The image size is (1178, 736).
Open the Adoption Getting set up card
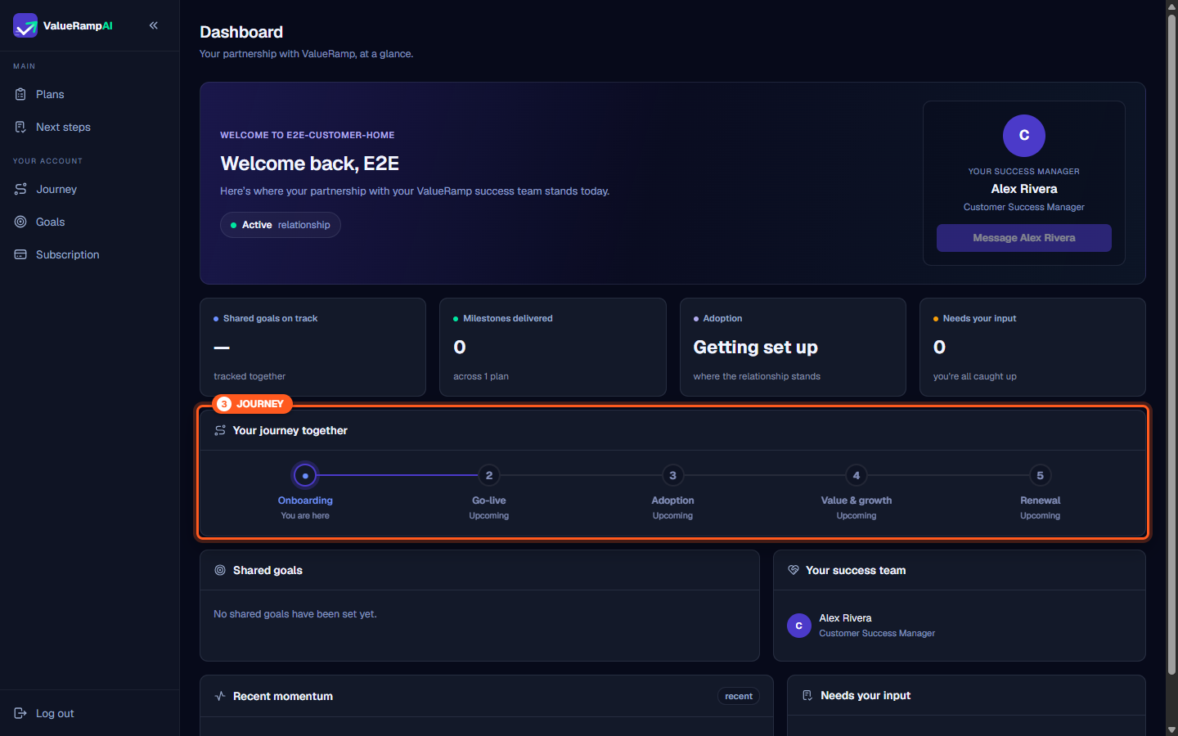tap(793, 347)
